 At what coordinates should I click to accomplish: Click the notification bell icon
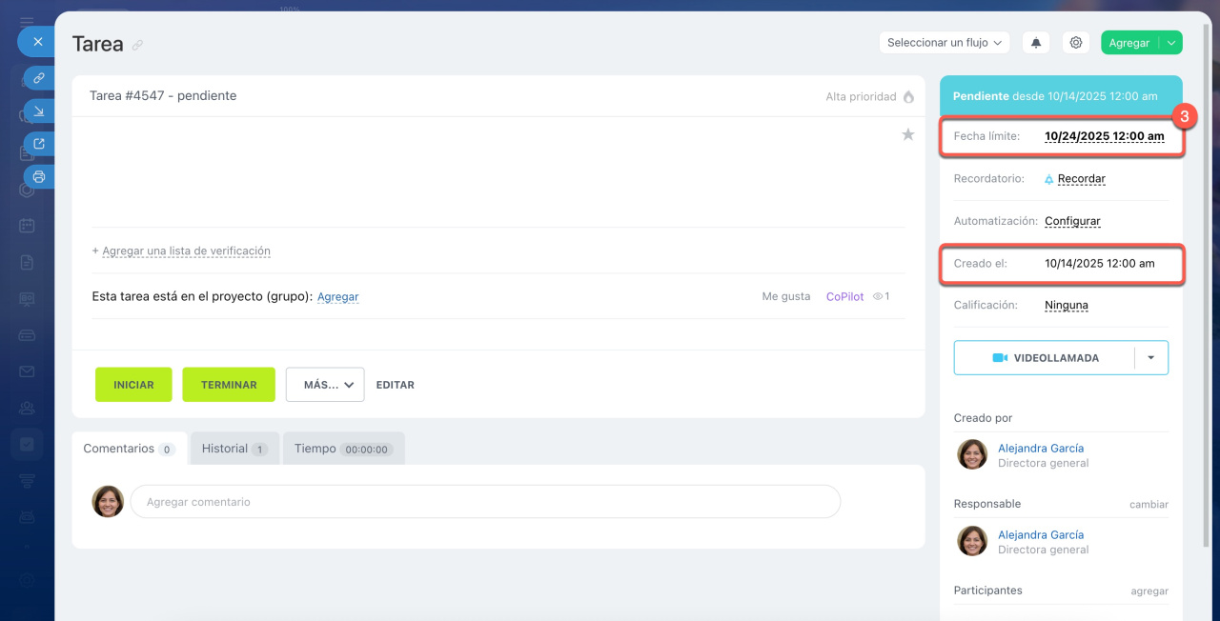(x=1036, y=43)
